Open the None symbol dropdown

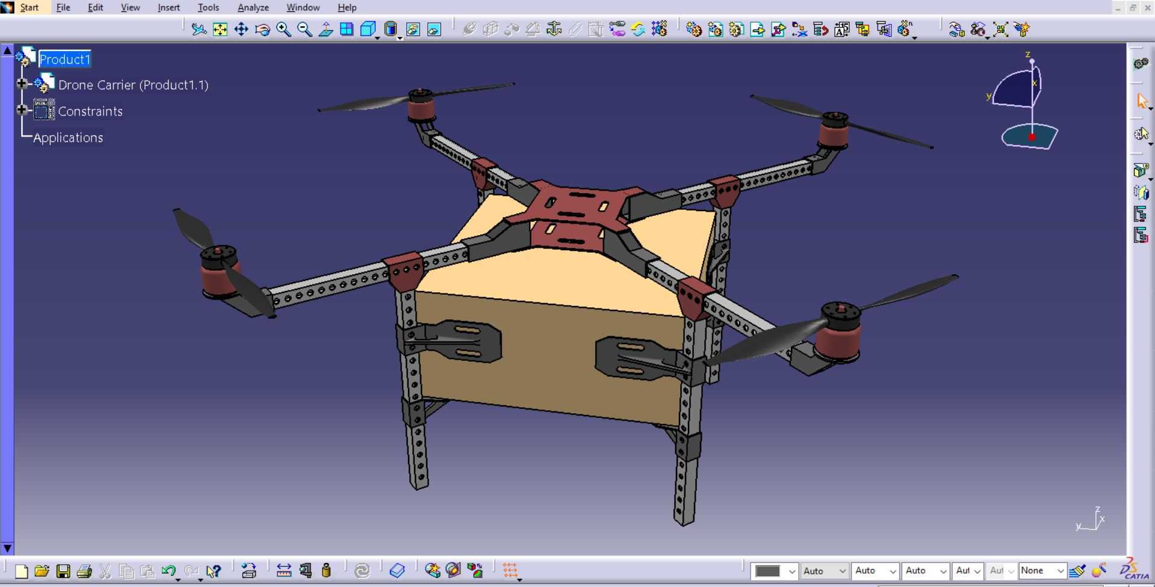[x=1061, y=571]
